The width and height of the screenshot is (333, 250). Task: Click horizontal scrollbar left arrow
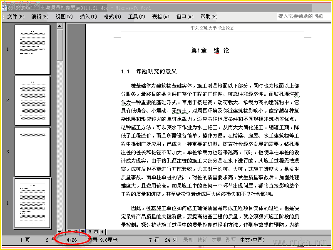[102, 232]
